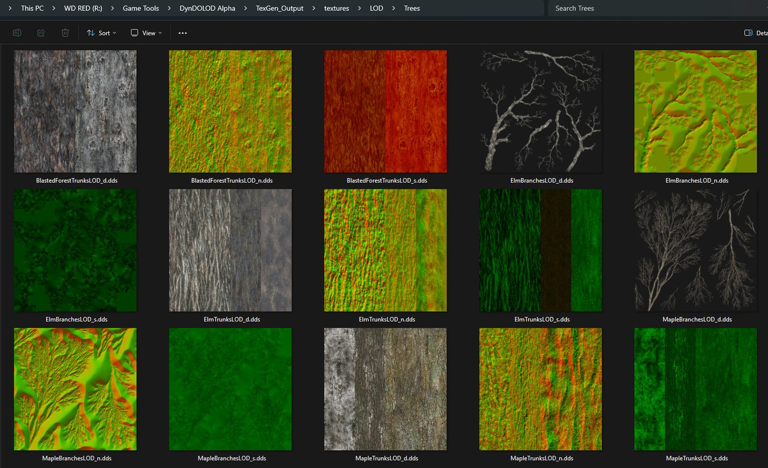This screenshot has width=768, height=468.
Task: Go to TexGen_Output folder in the address bar
Action: (x=280, y=8)
